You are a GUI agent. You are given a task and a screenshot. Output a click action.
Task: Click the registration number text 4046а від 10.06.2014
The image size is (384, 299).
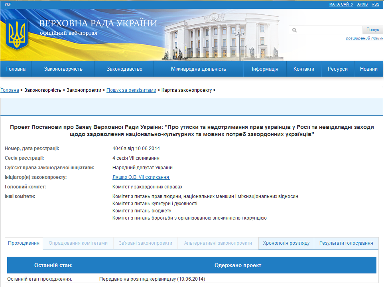coord(136,149)
